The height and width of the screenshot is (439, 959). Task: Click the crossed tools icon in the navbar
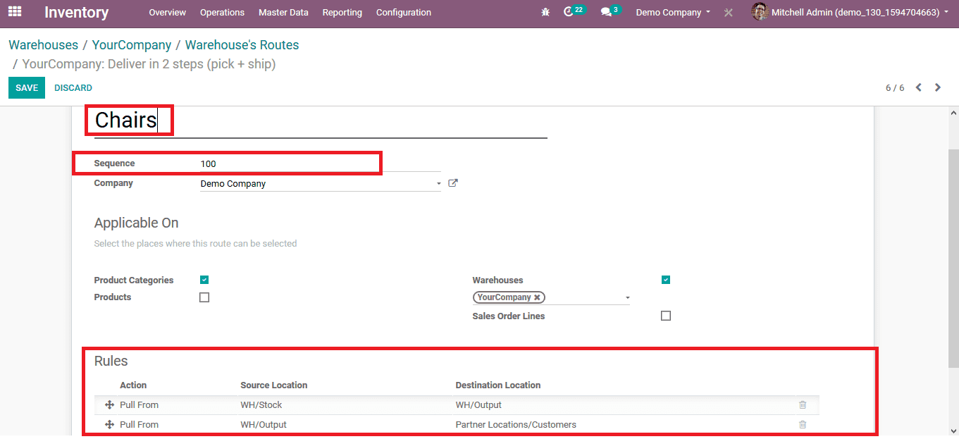[729, 13]
